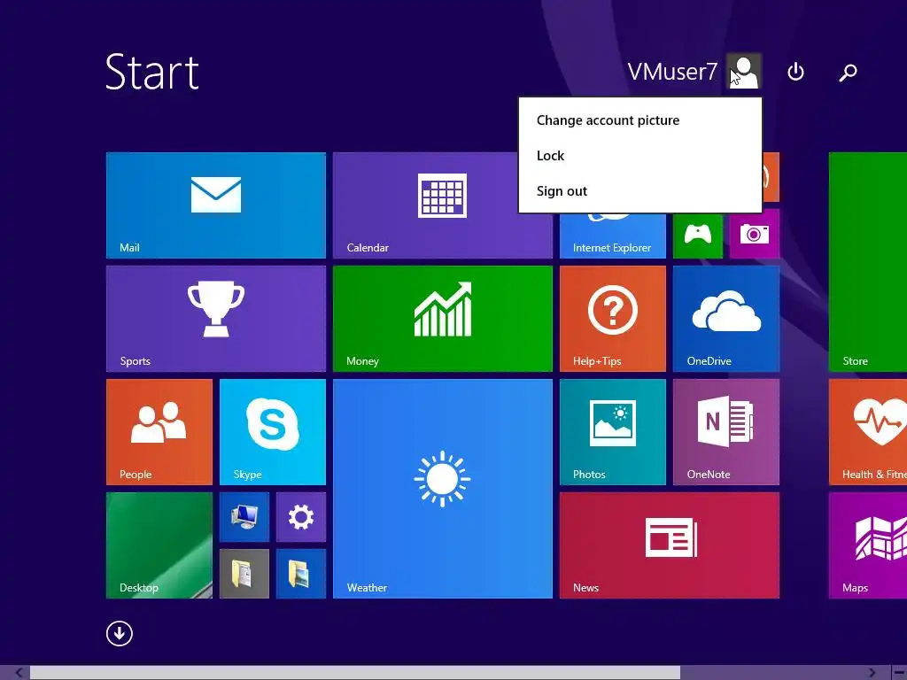This screenshot has height=680, width=907.
Task: Open the Maps tile
Action: click(868, 545)
